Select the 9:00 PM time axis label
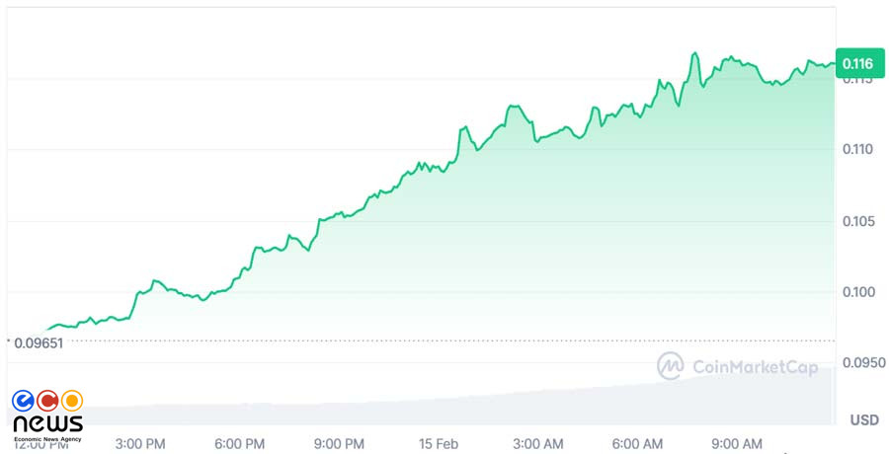The width and height of the screenshot is (889, 454). (x=340, y=442)
